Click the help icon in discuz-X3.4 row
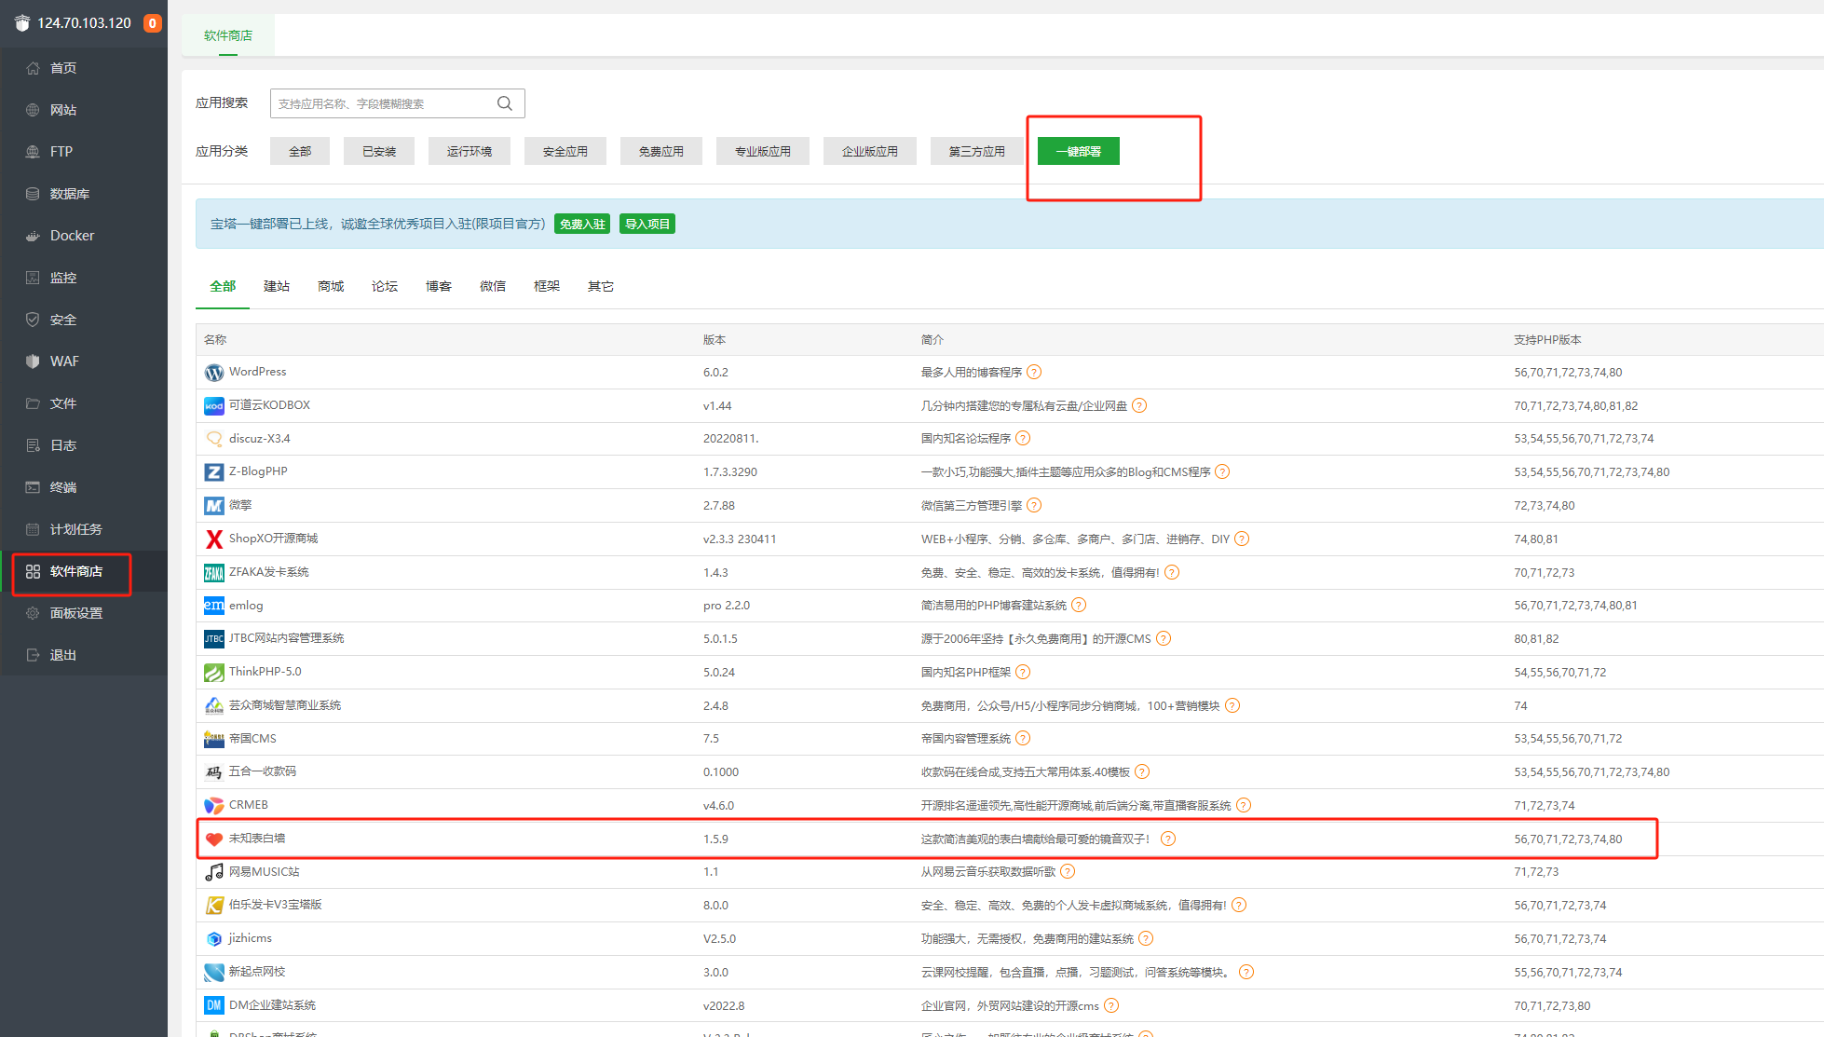 tap(1023, 438)
